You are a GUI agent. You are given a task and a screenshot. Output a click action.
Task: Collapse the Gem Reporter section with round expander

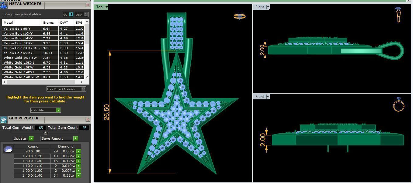tap(46, 133)
